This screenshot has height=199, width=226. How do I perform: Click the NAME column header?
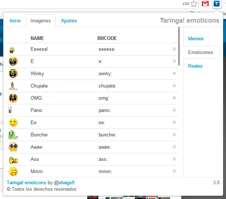click(37, 38)
